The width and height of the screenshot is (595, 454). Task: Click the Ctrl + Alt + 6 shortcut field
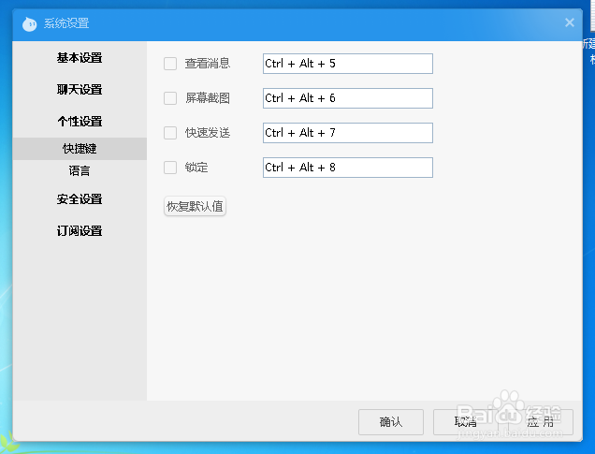pos(348,98)
